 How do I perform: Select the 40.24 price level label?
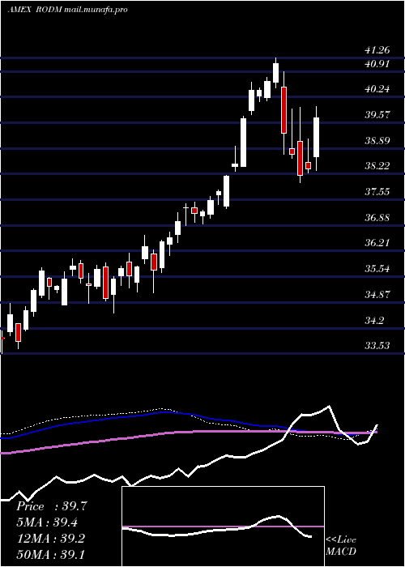point(377,89)
